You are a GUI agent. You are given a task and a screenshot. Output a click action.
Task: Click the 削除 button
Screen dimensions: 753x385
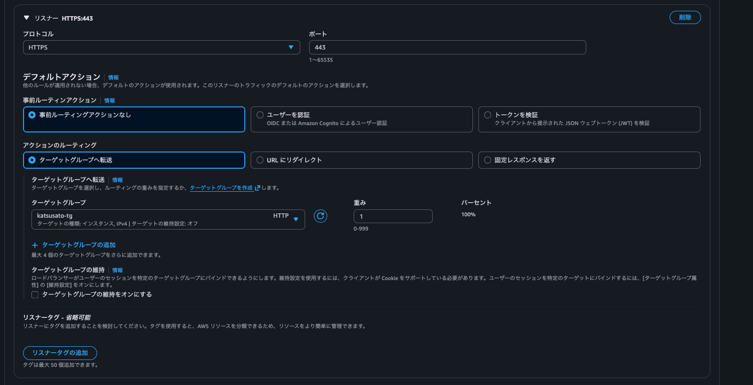[x=685, y=17]
